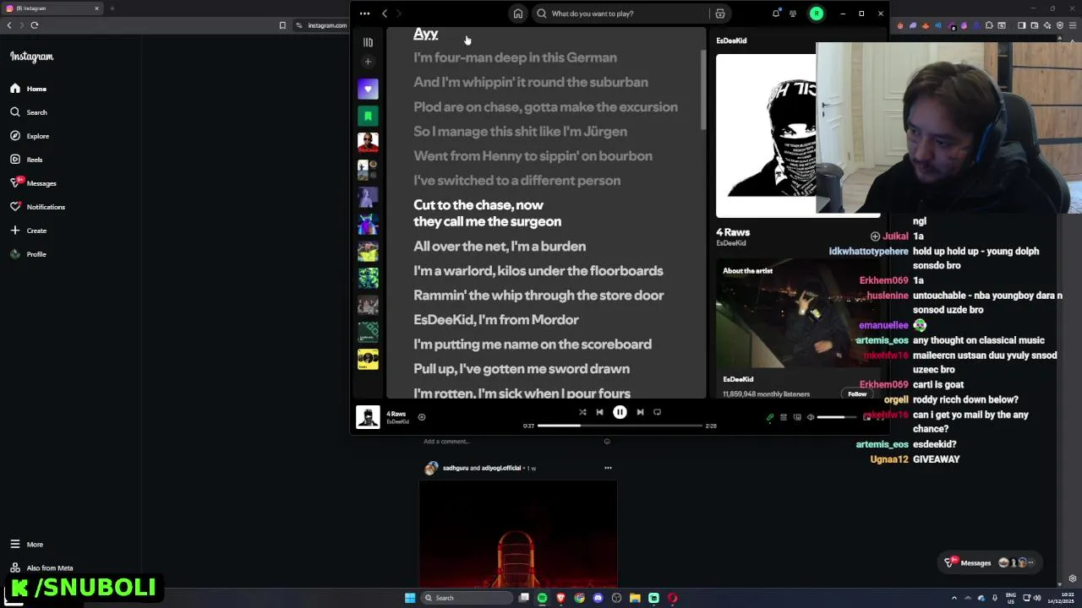The height and width of the screenshot is (608, 1082).
Task: Skip to the previous track
Action: tap(599, 412)
